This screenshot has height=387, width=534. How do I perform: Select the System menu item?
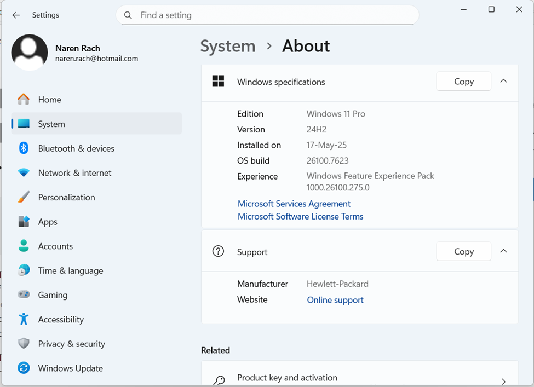pos(51,124)
